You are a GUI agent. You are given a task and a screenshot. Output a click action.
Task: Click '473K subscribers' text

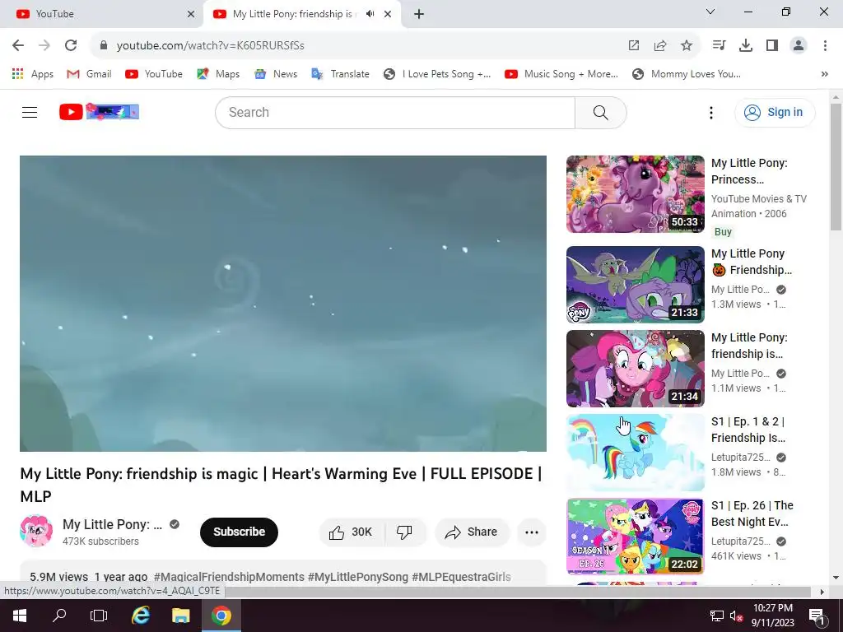pyautogui.click(x=100, y=541)
